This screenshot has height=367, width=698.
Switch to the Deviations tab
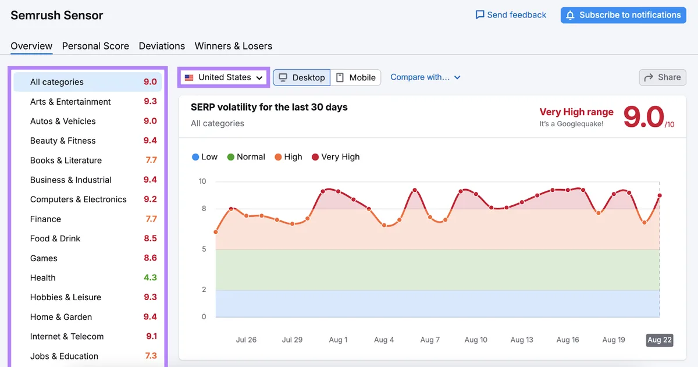162,46
